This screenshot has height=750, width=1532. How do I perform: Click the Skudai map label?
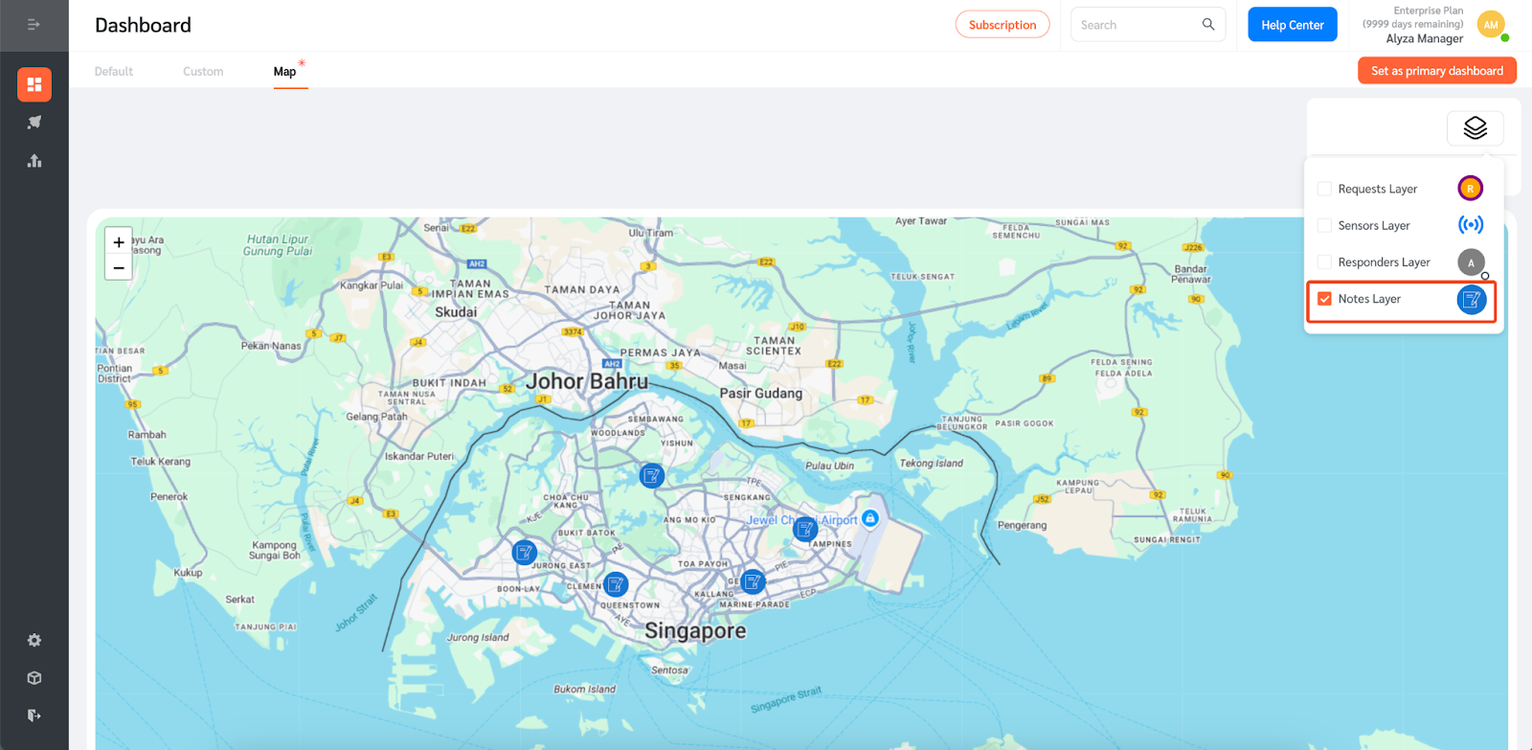pyautogui.click(x=456, y=312)
